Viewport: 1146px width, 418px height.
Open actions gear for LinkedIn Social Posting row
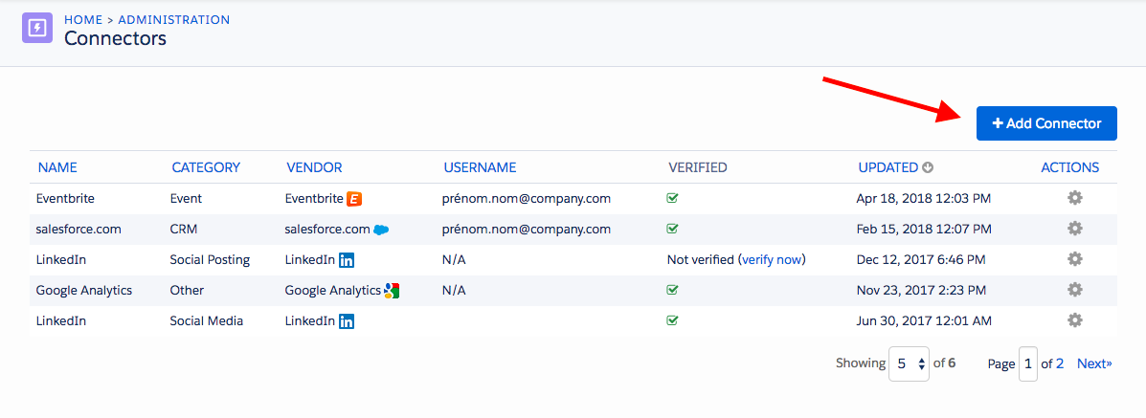[1074, 259]
